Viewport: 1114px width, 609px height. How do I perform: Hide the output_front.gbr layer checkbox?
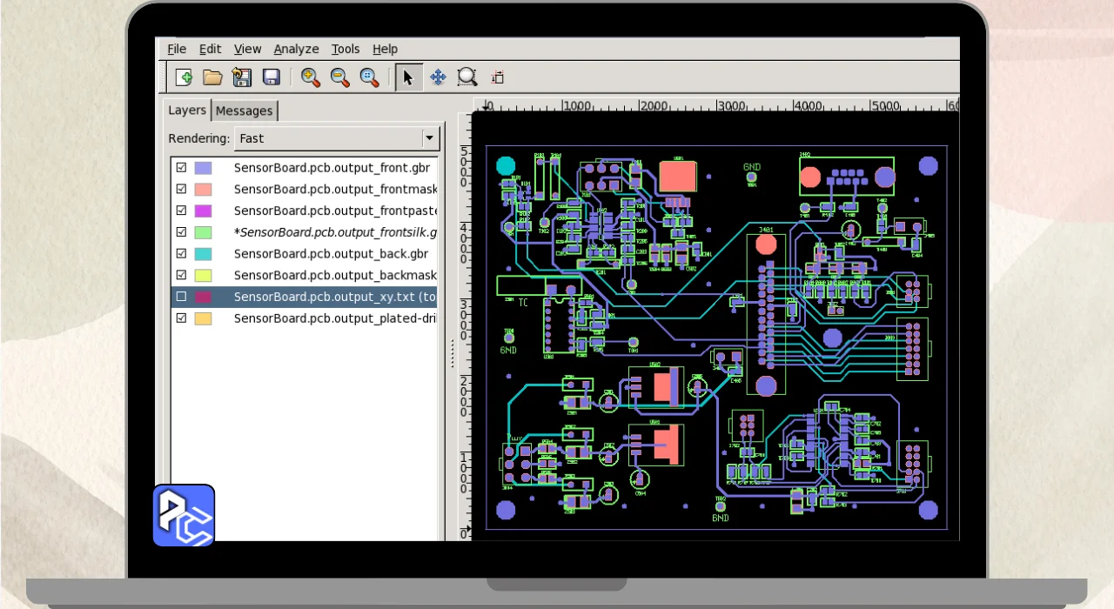click(182, 168)
